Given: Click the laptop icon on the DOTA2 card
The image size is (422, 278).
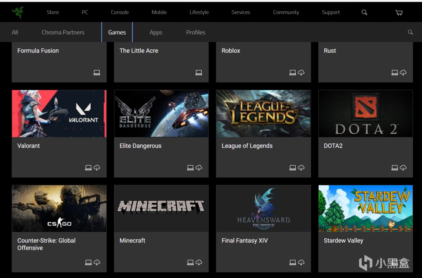Looking at the screenshot, I should pyautogui.click(x=395, y=168).
